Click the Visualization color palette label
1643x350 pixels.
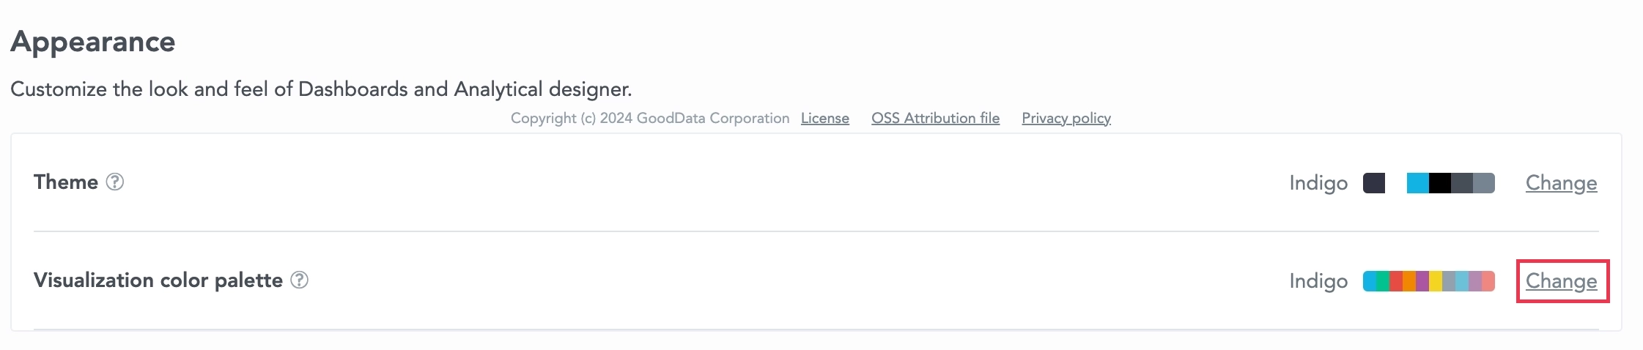click(x=158, y=280)
